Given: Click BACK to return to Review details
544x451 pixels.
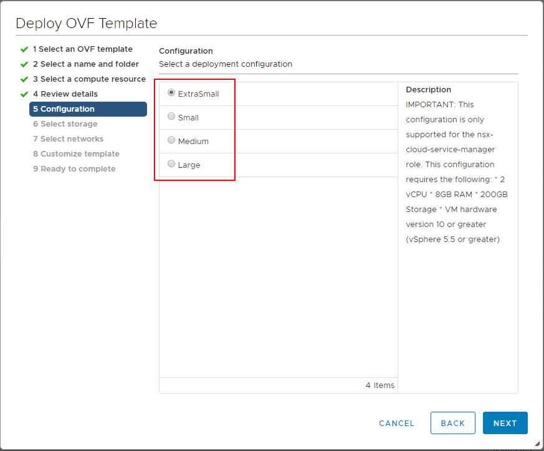Looking at the screenshot, I should click(453, 423).
